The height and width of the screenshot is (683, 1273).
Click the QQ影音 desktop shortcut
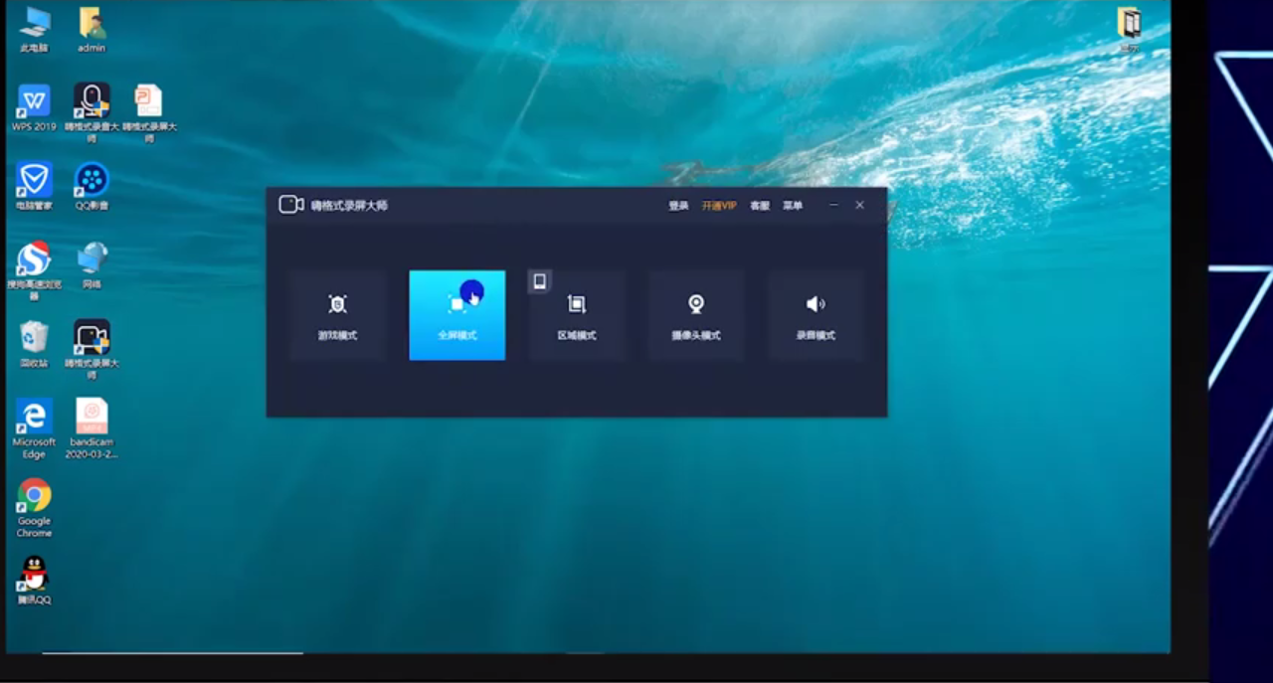[x=91, y=186]
